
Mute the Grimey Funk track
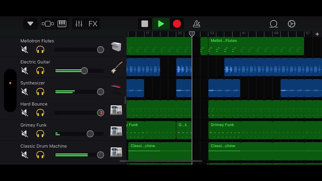coord(25,134)
